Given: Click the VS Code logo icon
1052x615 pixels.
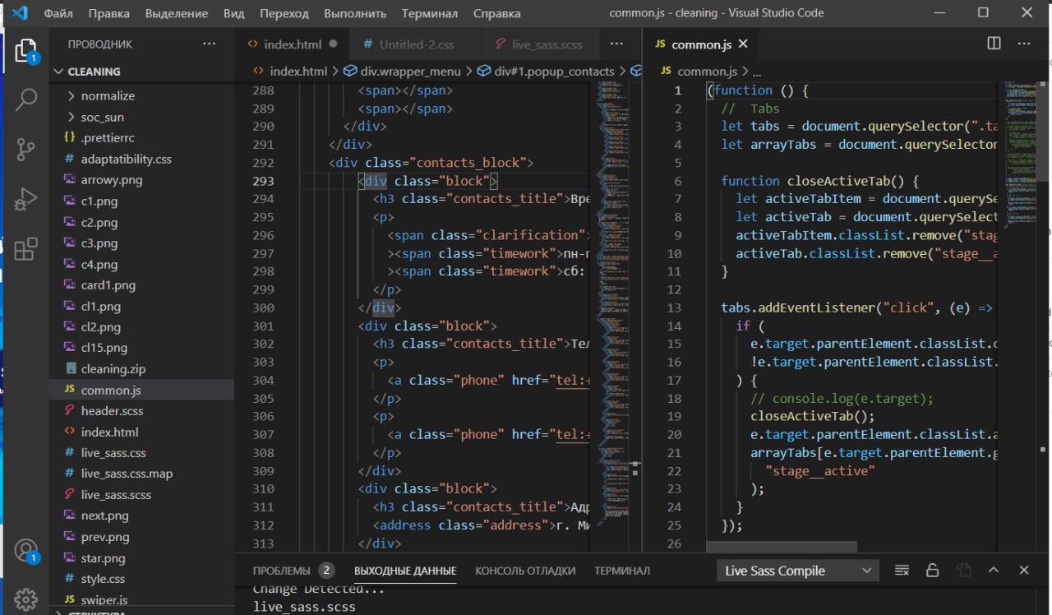Looking at the screenshot, I should pyautogui.click(x=20, y=13).
